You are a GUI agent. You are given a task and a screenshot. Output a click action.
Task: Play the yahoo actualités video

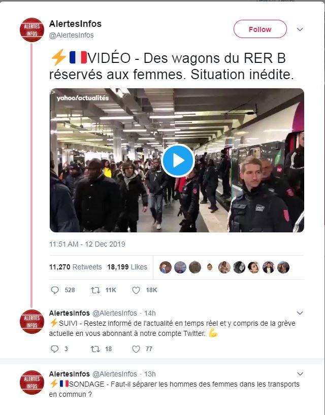[x=178, y=160]
